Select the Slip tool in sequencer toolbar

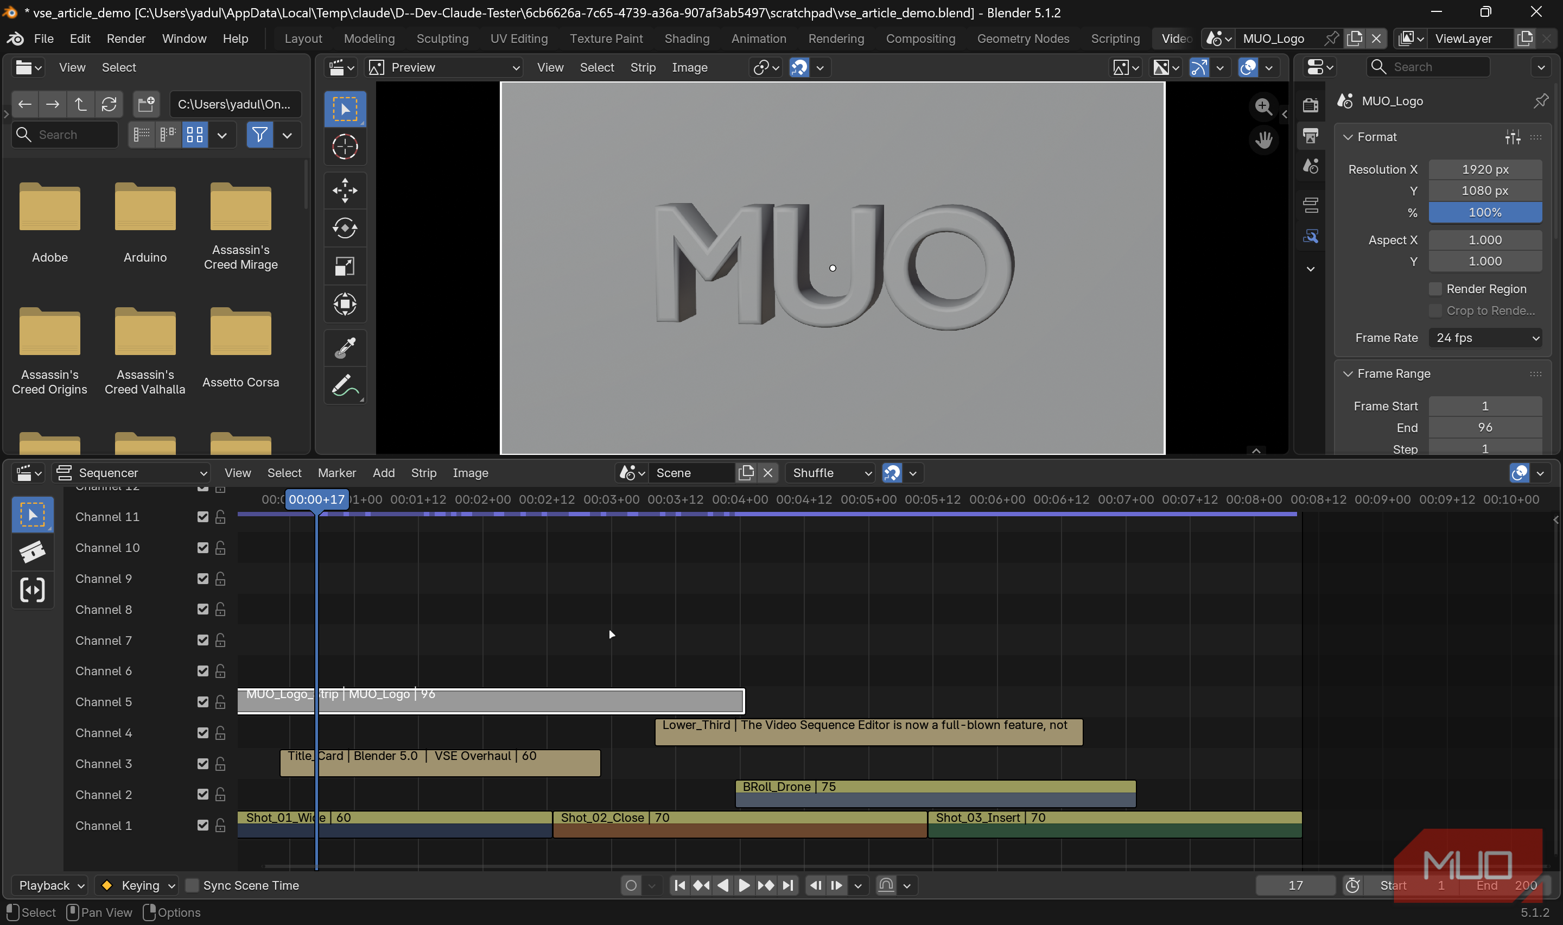point(33,590)
